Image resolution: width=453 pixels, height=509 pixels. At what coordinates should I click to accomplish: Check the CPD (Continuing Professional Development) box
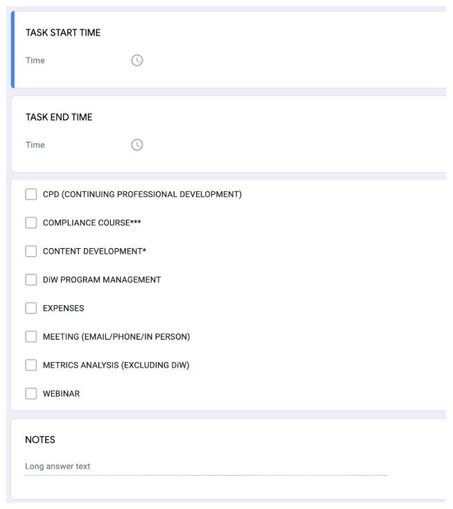click(x=31, y=194)
